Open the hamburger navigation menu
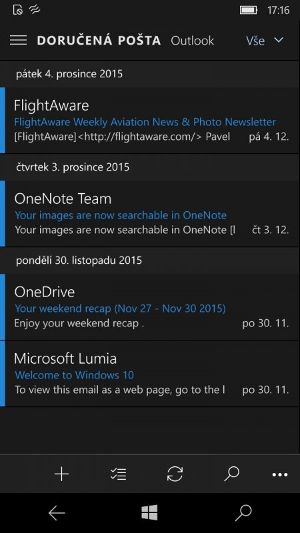 pos(19,40)
